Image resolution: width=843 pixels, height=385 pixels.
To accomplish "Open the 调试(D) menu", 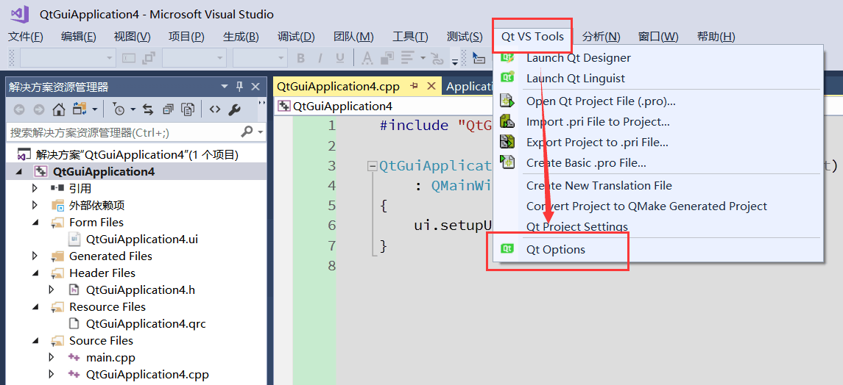I will click(296, 37).
